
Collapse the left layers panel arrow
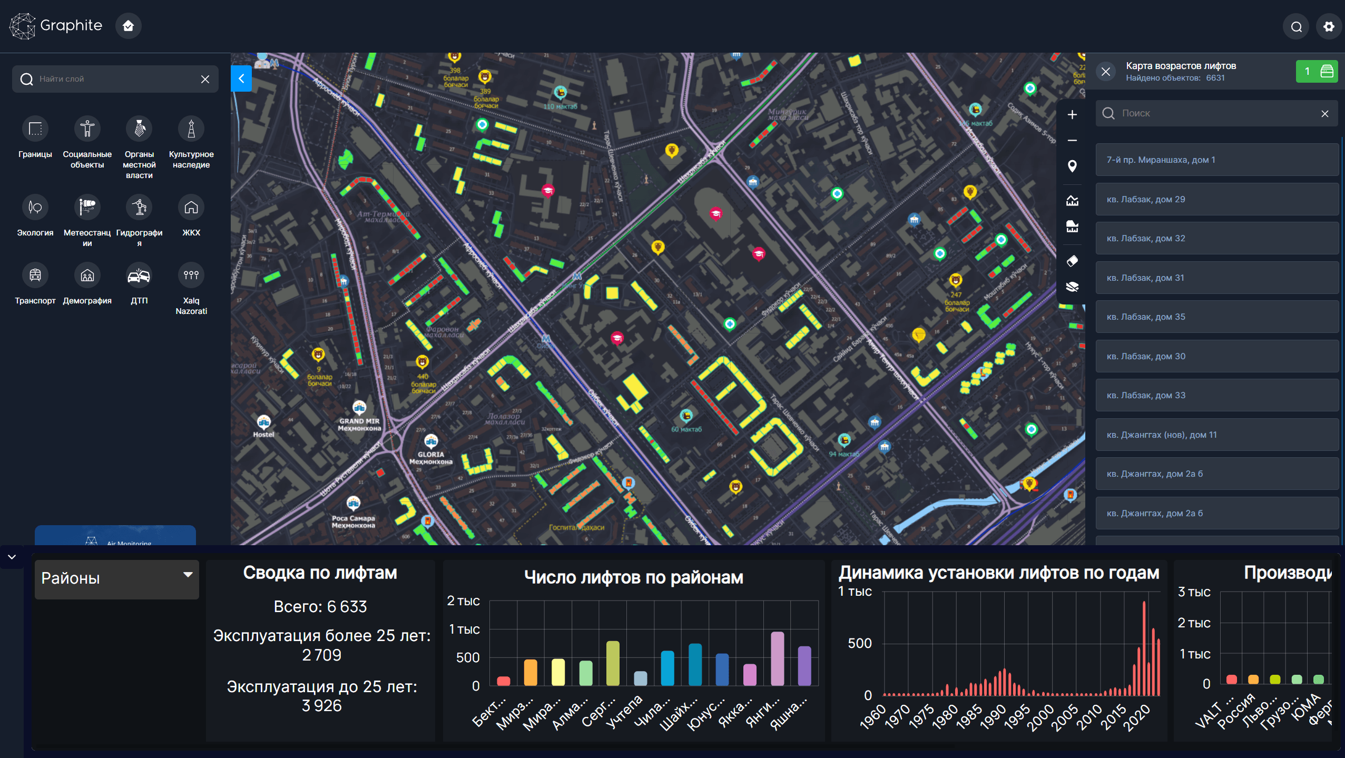coord(241,79)
